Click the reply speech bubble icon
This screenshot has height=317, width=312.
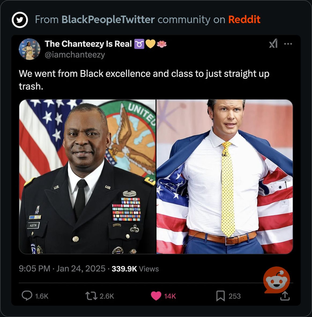[27, 296]
